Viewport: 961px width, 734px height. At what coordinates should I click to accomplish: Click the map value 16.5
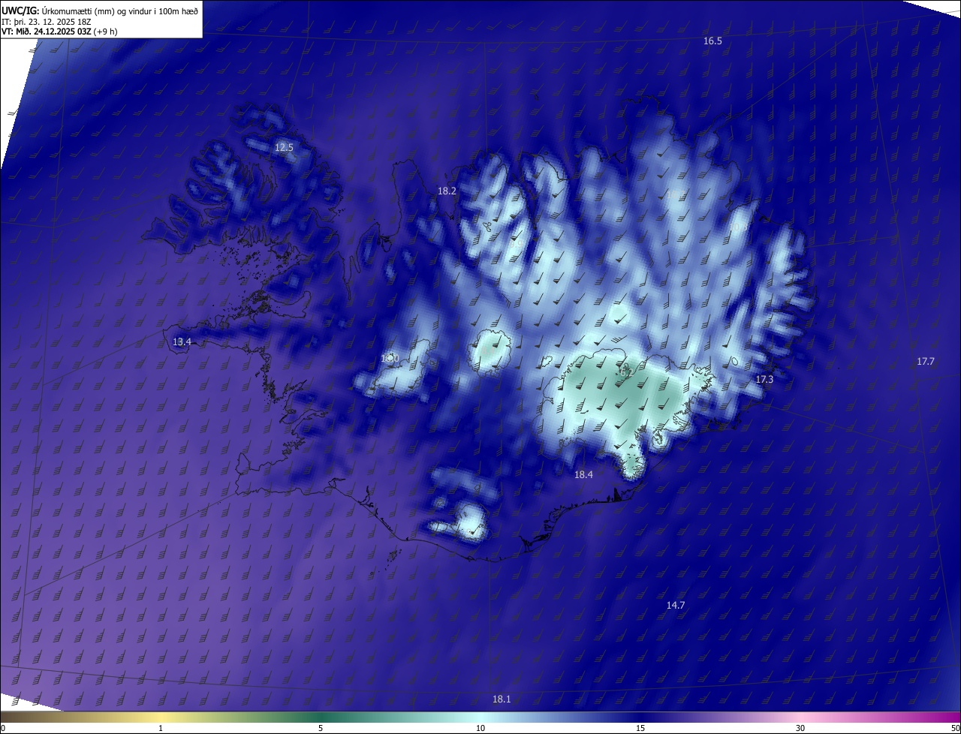[712, 41]
